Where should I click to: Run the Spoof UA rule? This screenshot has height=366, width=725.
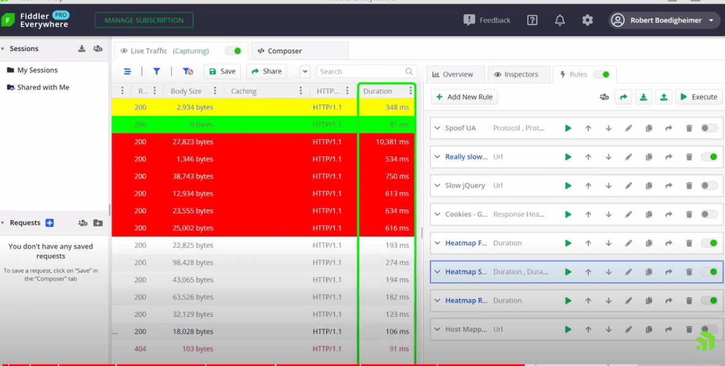[568, 128]
